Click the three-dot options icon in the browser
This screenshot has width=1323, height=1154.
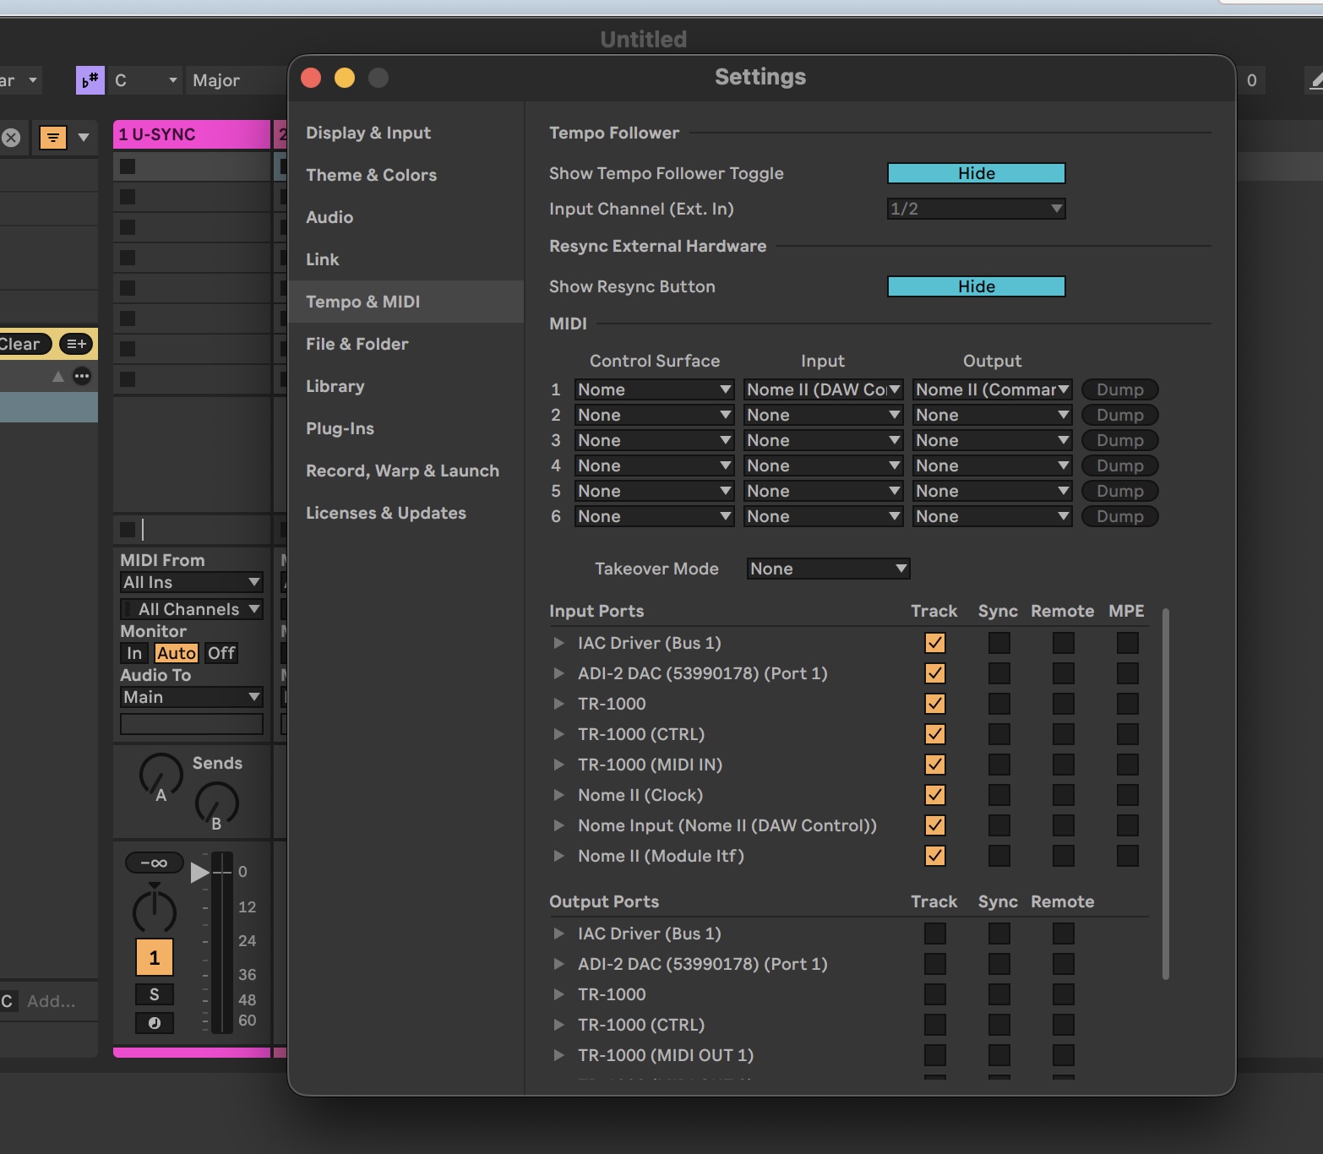coord(82,376)
